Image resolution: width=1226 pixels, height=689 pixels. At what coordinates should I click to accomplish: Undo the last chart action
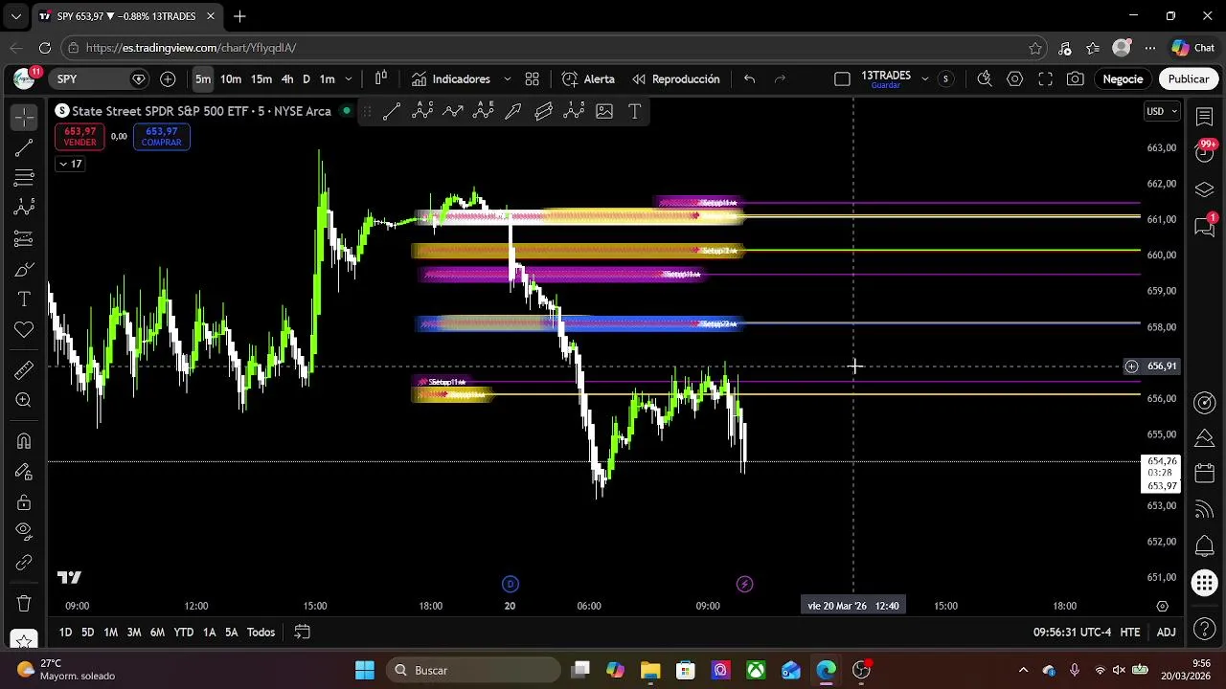tap(750, 78)
